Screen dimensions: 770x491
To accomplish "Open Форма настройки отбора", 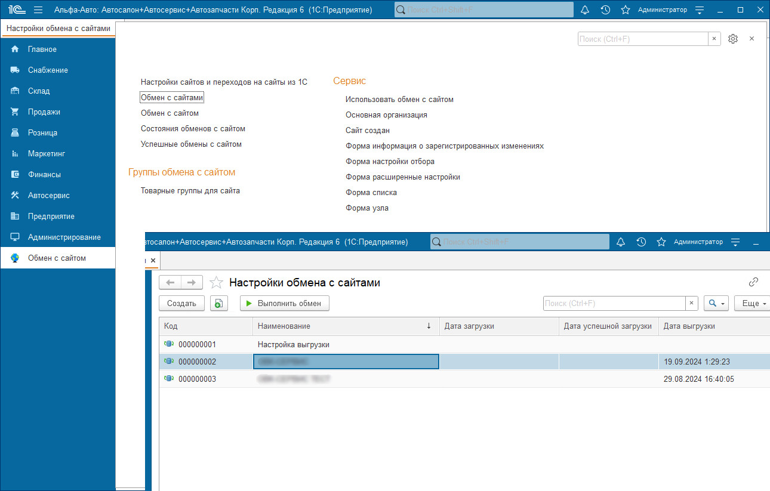I will pos(390,161).
